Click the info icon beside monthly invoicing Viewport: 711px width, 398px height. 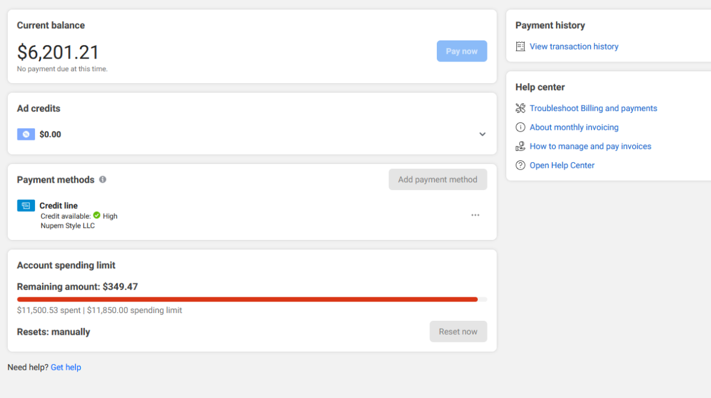click(x=520, y=127)
